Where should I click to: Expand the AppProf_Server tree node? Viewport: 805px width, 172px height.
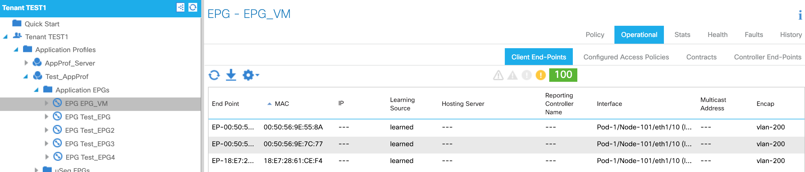(x=26, y=63)
